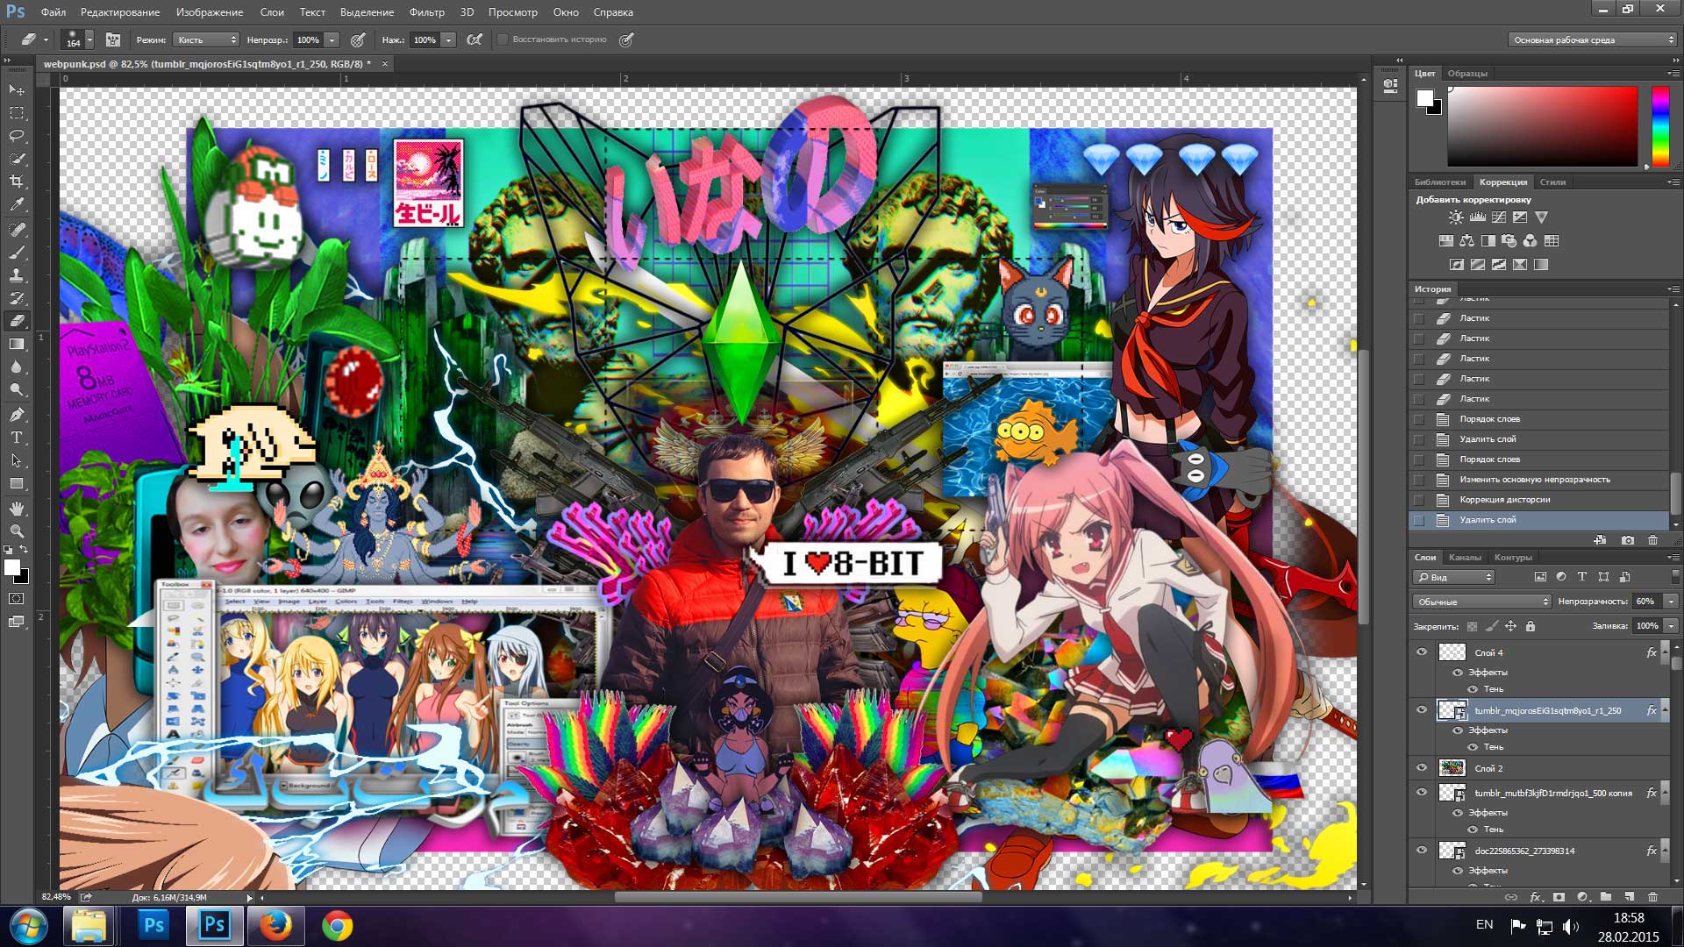
Task: Open the brush panel toggle icon
Action: pos(113,39)
